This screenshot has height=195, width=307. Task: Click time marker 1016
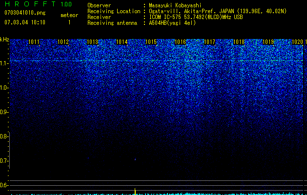(180, 42)
